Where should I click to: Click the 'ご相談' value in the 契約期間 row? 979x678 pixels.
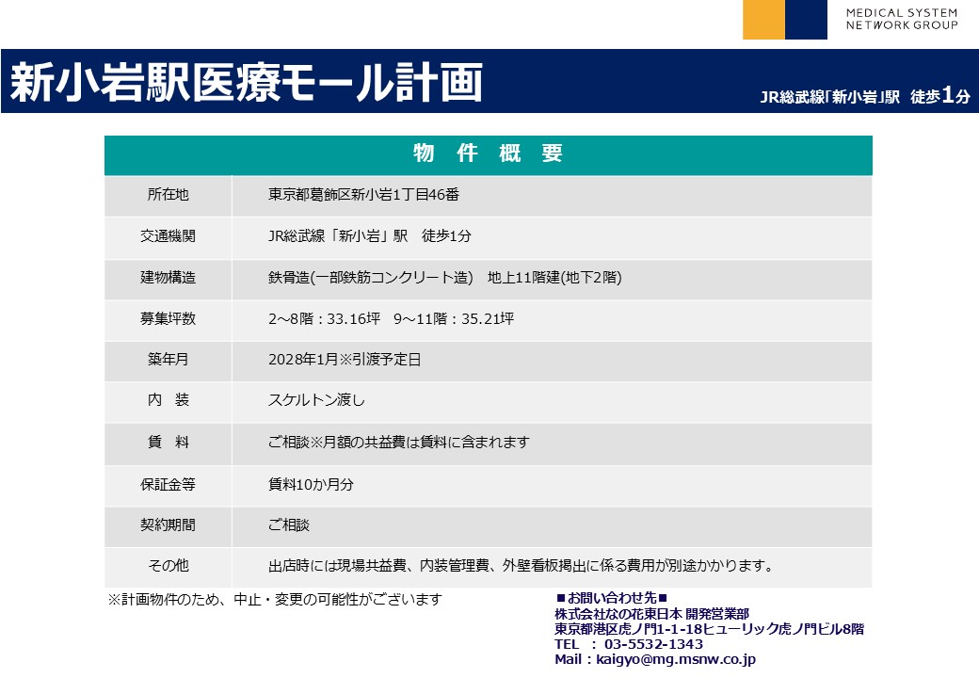click(288, 525)
